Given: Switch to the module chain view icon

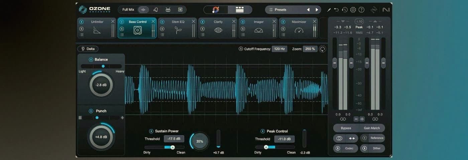Looking at the screenshot, I should coord(240,10).
